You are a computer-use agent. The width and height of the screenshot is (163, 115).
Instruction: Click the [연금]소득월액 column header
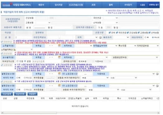pos(74,98)
